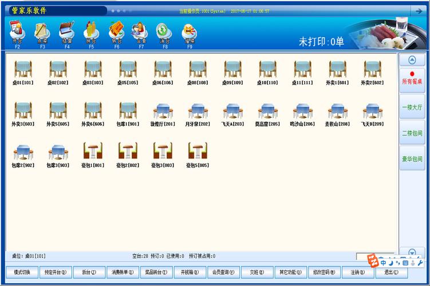Click the 结算 F4 checkout icon

pyautogui.click(x=66, y=34)
